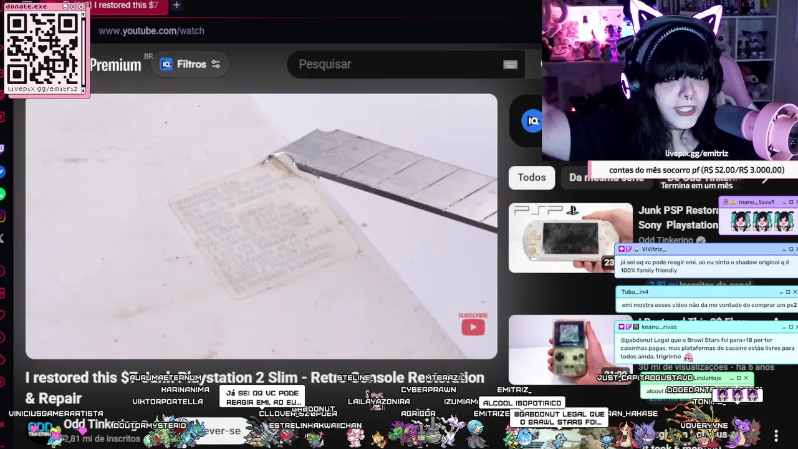Minimize the keanu_rivas chat message

783,327
